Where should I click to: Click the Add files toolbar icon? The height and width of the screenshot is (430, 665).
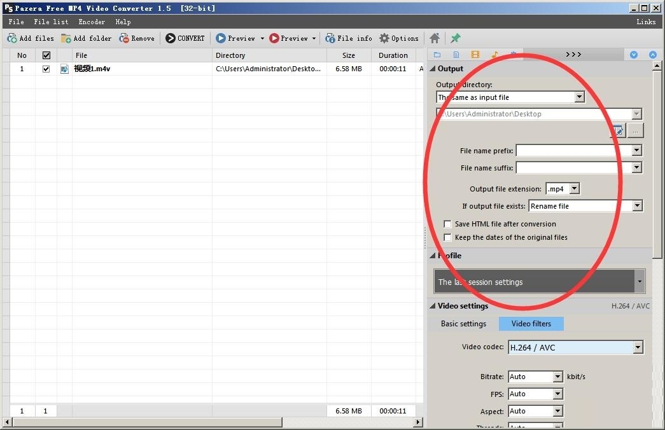12,39
